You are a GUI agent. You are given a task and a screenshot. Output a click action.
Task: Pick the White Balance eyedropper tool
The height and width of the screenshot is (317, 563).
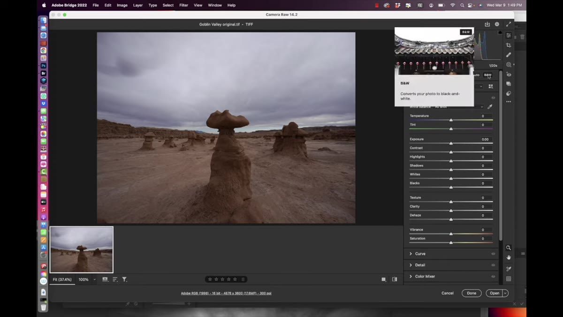click(490, 107)
